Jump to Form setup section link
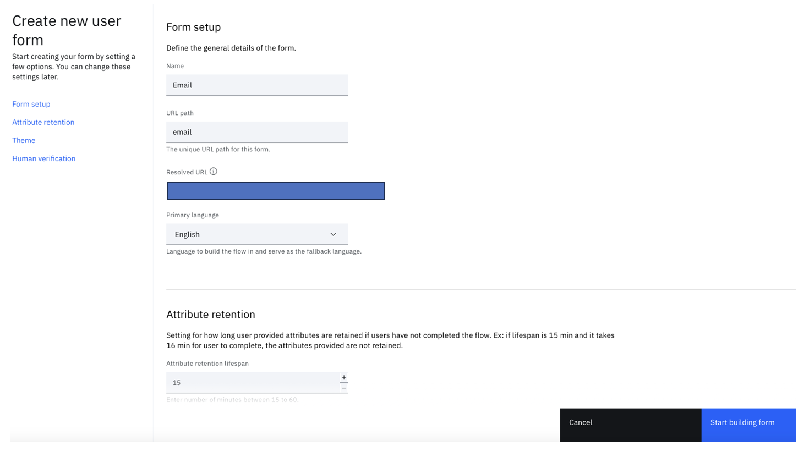 coord(31,104)
